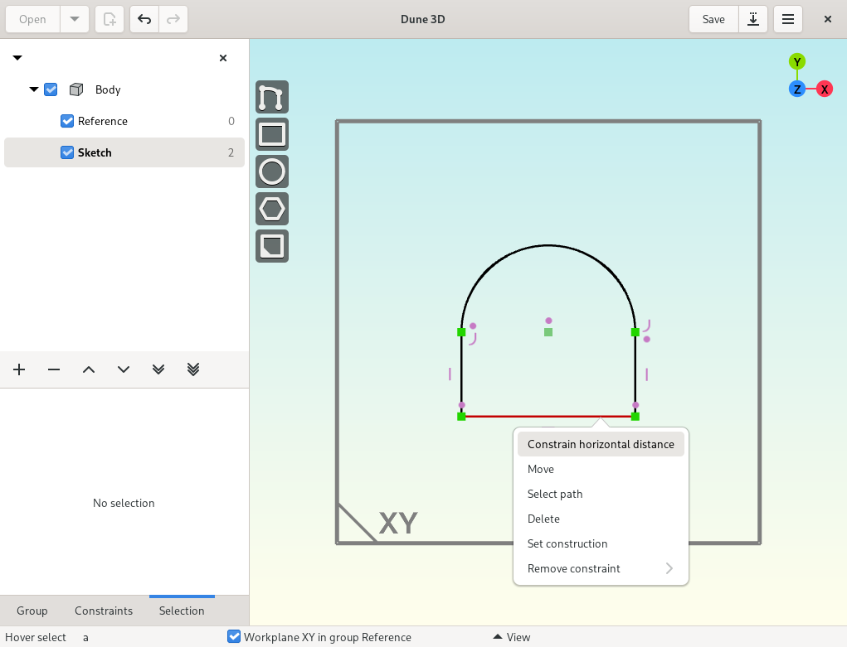Click the Open button
Viewport: 847px width, 647px height.
(32, 19)
